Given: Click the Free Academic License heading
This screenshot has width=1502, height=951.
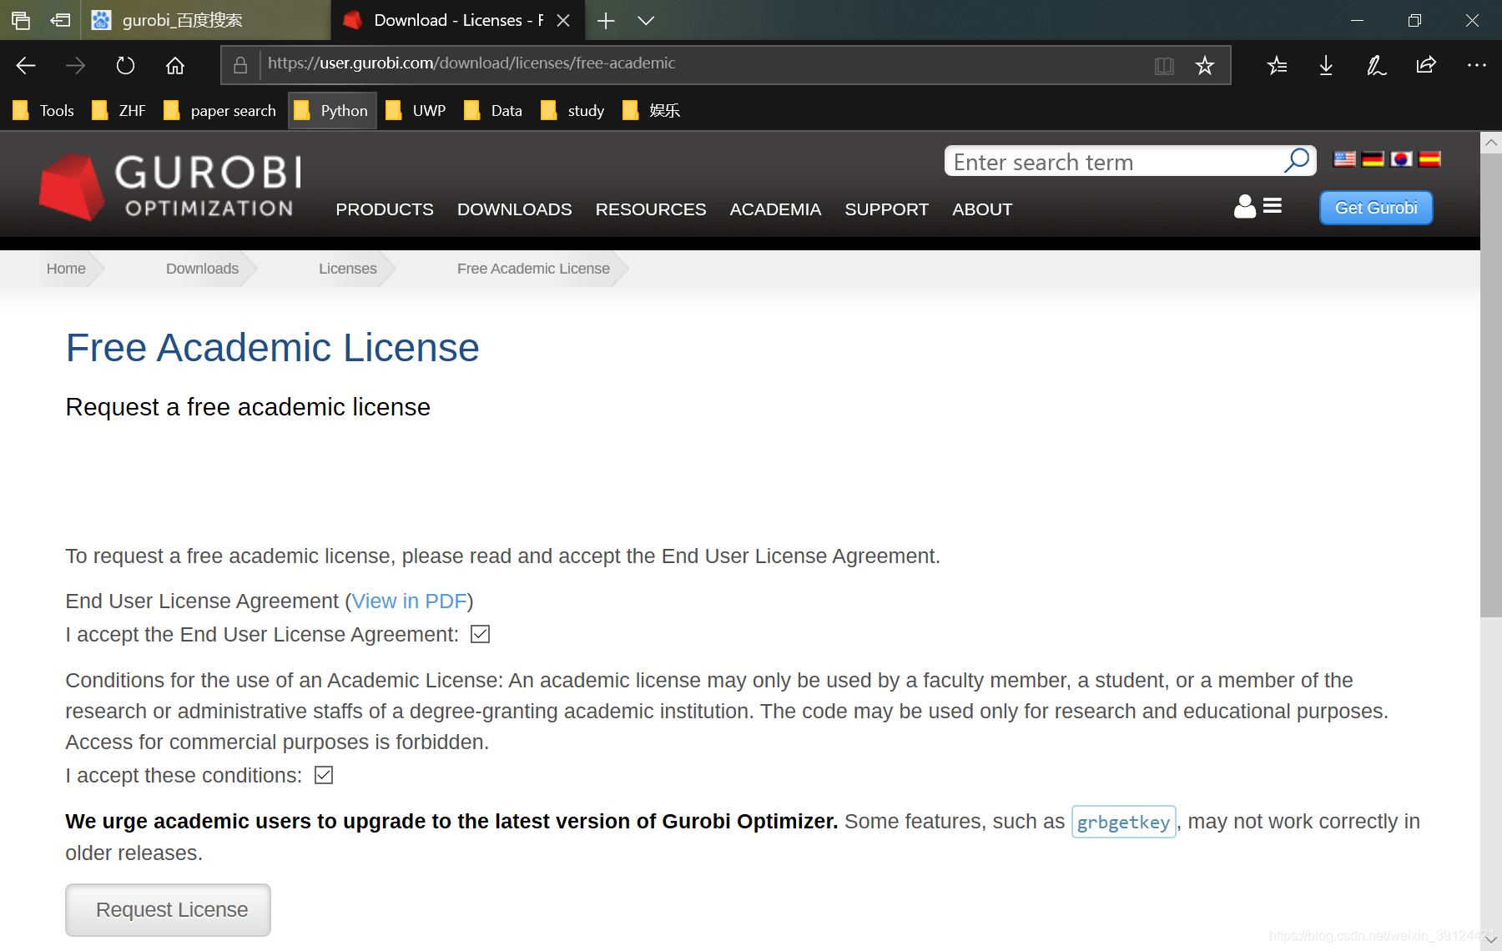Looking at the screenshot, I should 273,348.
